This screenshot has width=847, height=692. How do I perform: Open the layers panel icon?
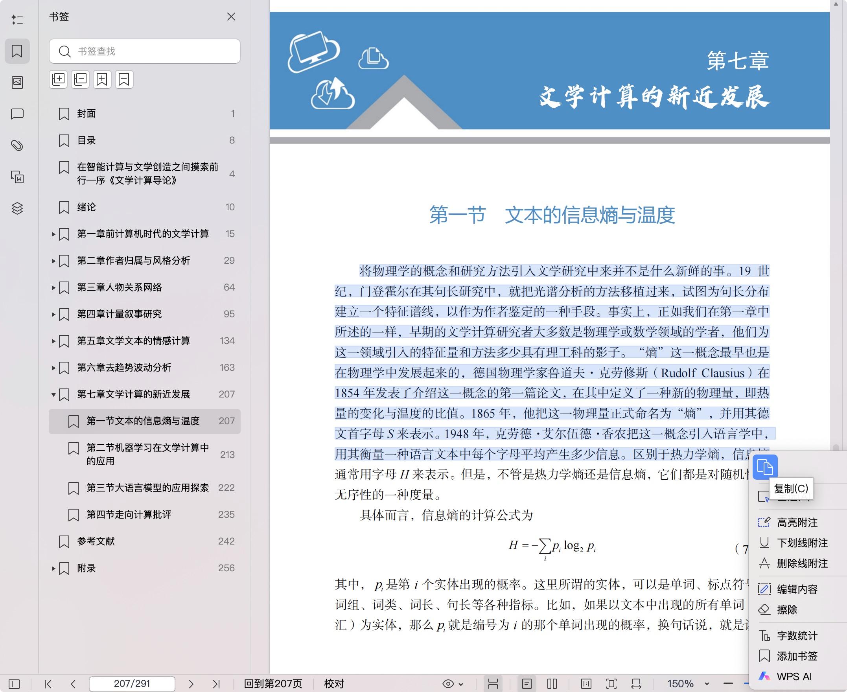tap(17, 208)
